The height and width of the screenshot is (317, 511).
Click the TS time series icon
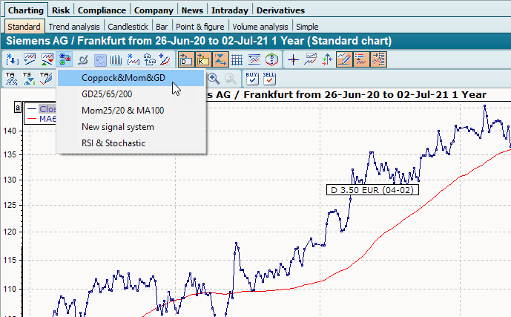tap(28, 78)
